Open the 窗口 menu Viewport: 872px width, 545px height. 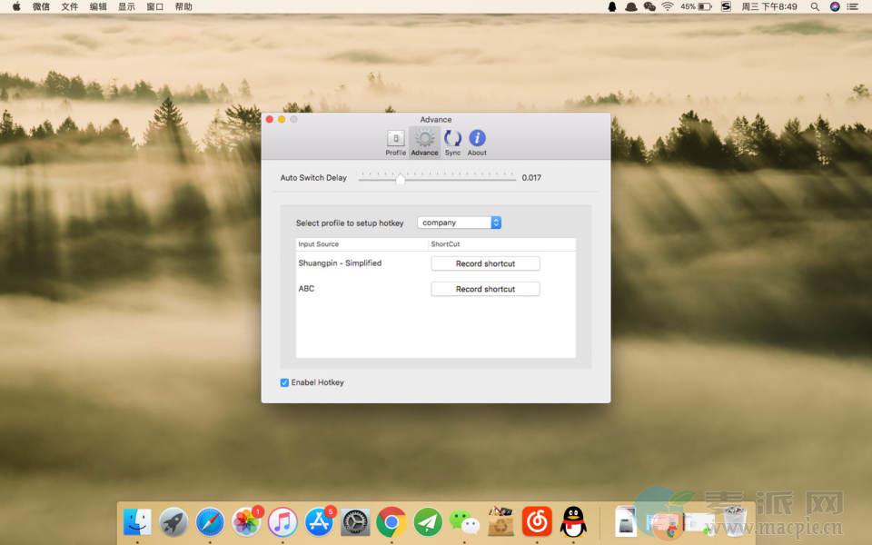154,6
